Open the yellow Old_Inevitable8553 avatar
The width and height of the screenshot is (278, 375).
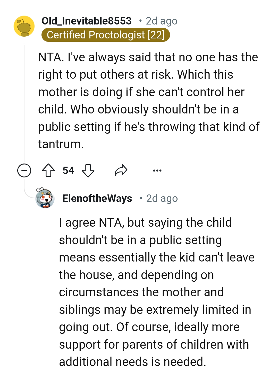click(24, 26)
